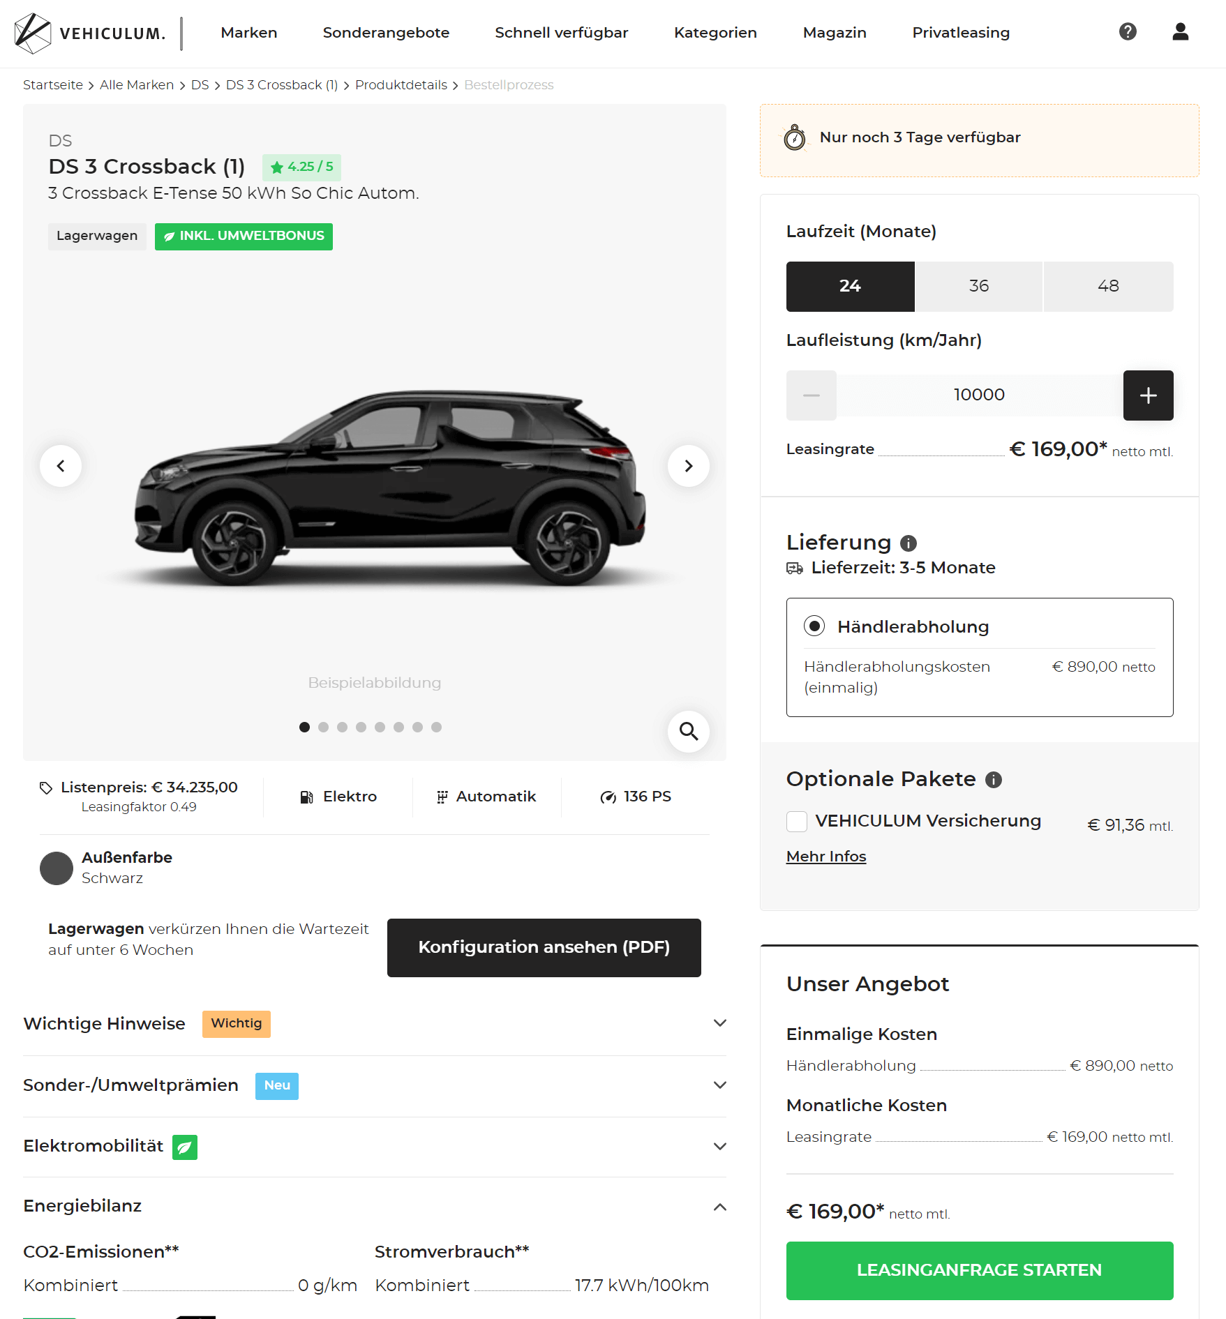The height and width of the screenshot is (1319, 1226).
Task: Zoom the car image with magnifier icon
Action: click(689, 731)
